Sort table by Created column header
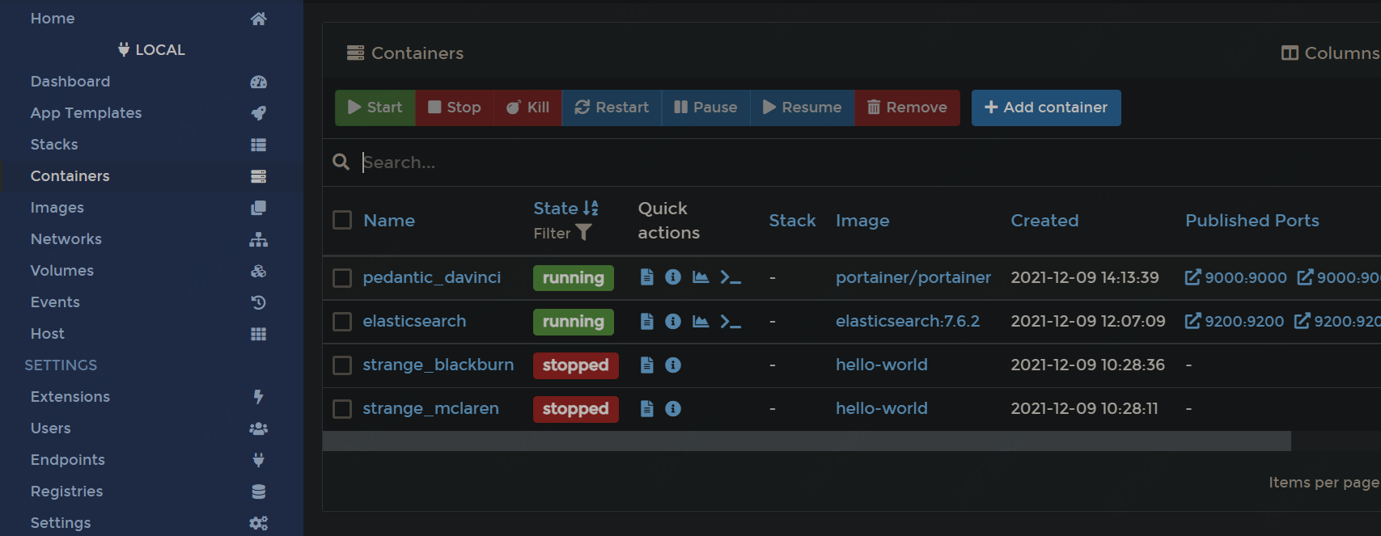This screenshot has height=536, width=1381. click(x=1044, y=221)
